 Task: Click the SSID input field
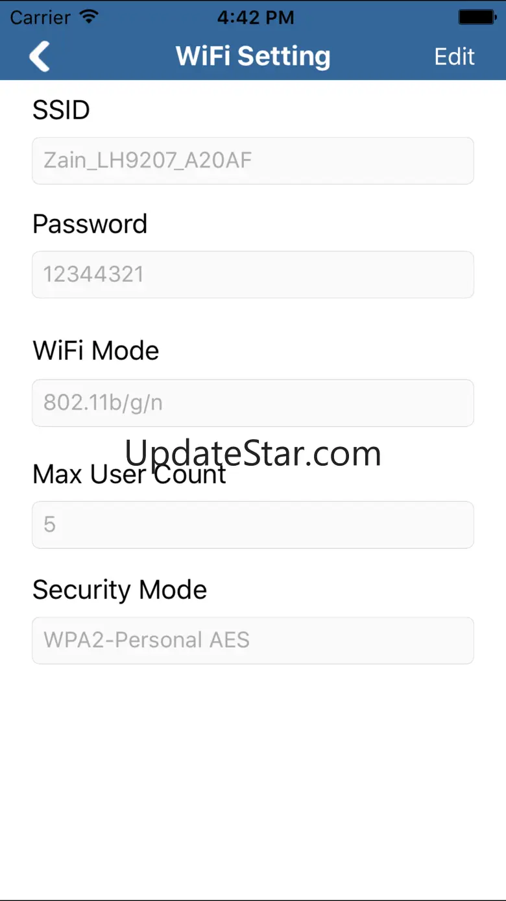tap(253, 160)
